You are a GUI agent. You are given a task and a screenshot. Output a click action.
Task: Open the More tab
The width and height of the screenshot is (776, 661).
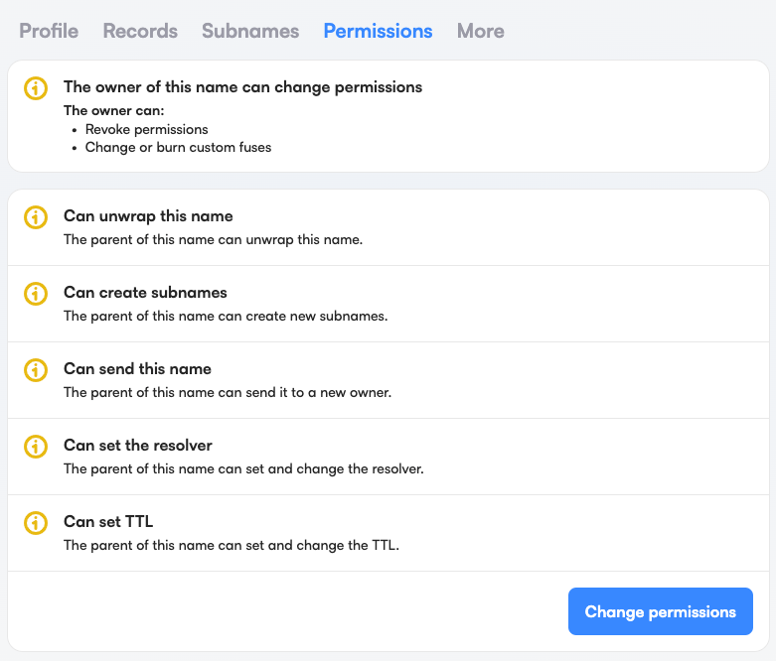pyautogui.click(x=480, y=31)
